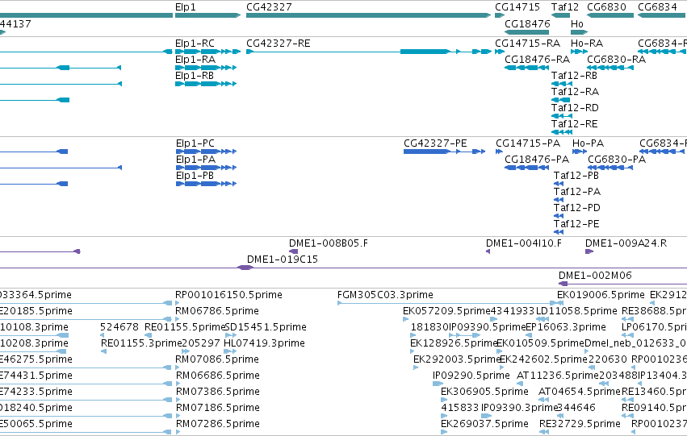
Task: Click the Taf12-PB protein label
Action: coord(576,176)
